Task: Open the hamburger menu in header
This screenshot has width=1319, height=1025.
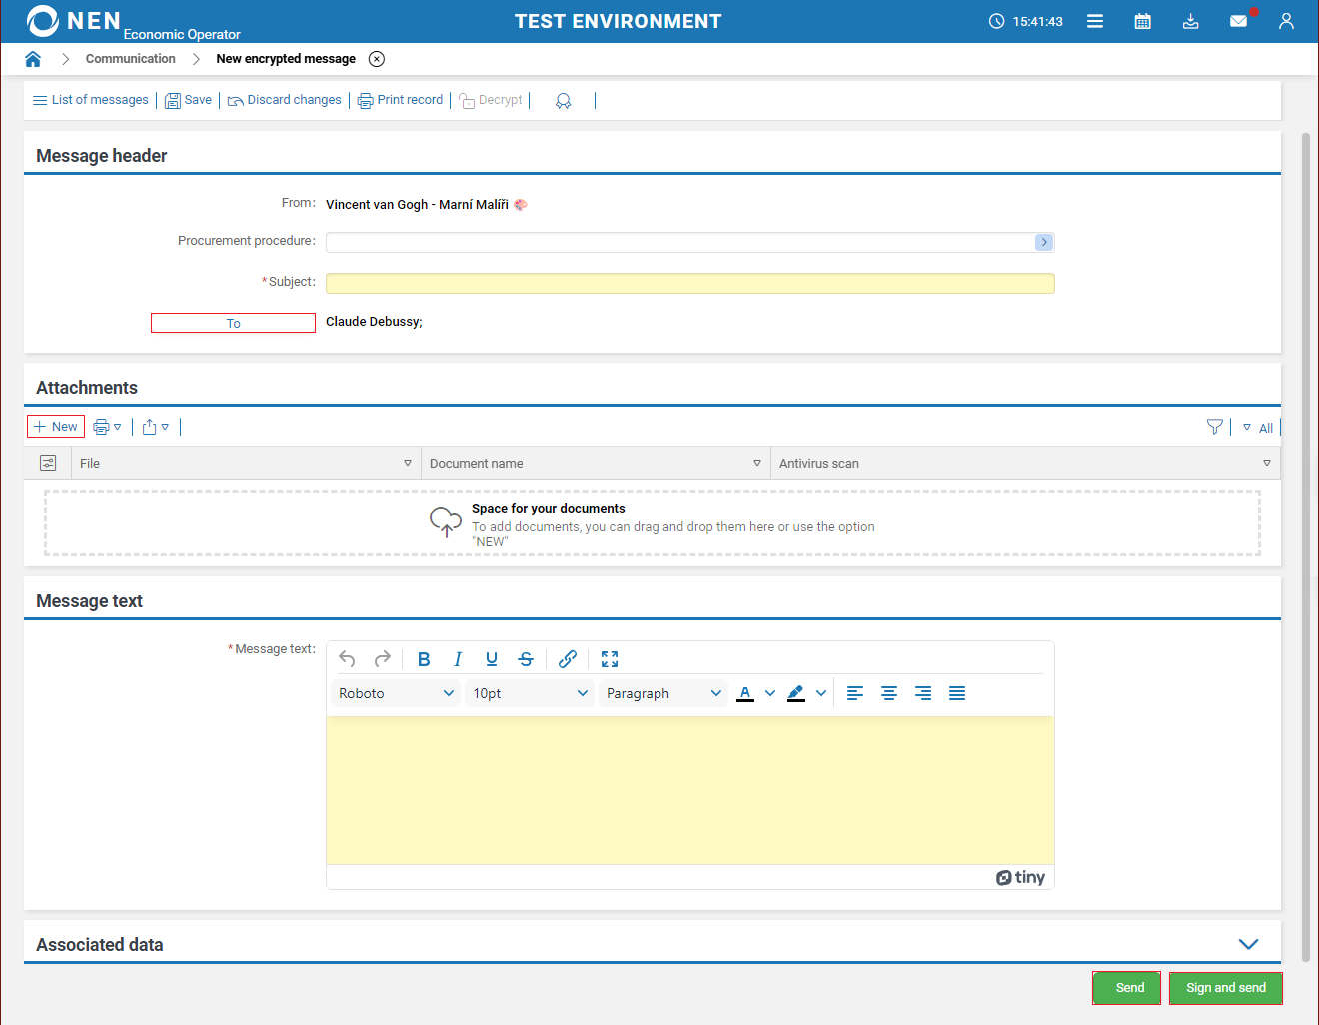Action: tap(1095, 21)
